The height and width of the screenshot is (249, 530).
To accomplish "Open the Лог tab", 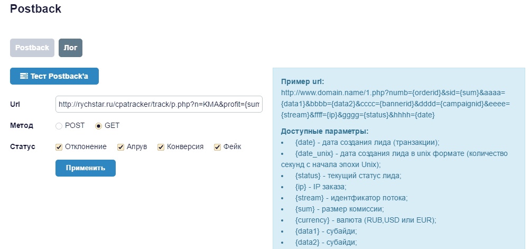I will (70, 48).
